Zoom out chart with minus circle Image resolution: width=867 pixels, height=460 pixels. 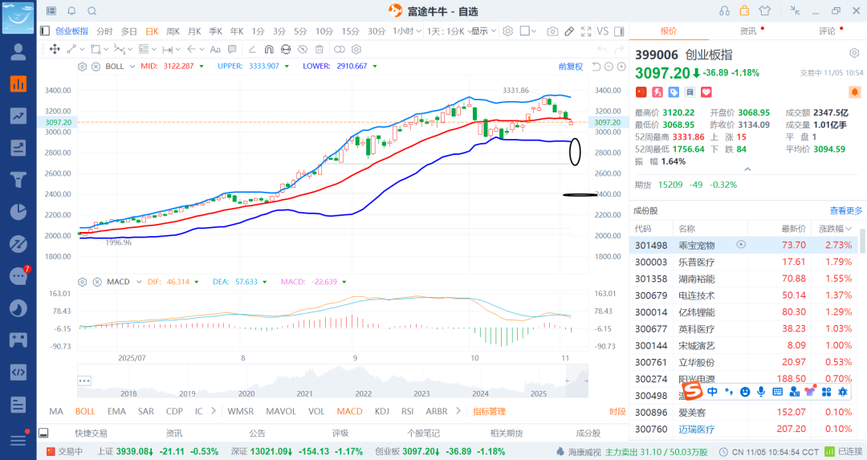tap(609, 67)
